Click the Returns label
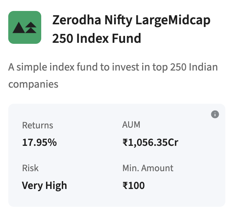Screen dimensions: 237x215 [x=38, y=125]
